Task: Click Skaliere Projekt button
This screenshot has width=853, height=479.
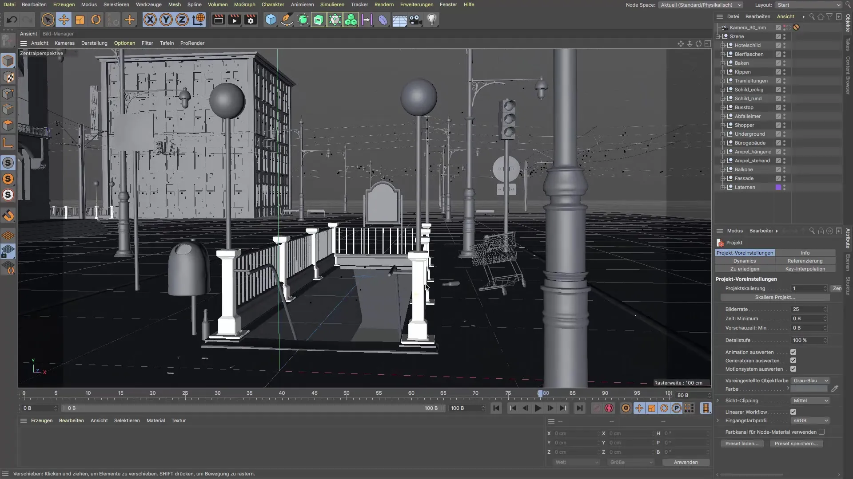Action: pos(775,297)
